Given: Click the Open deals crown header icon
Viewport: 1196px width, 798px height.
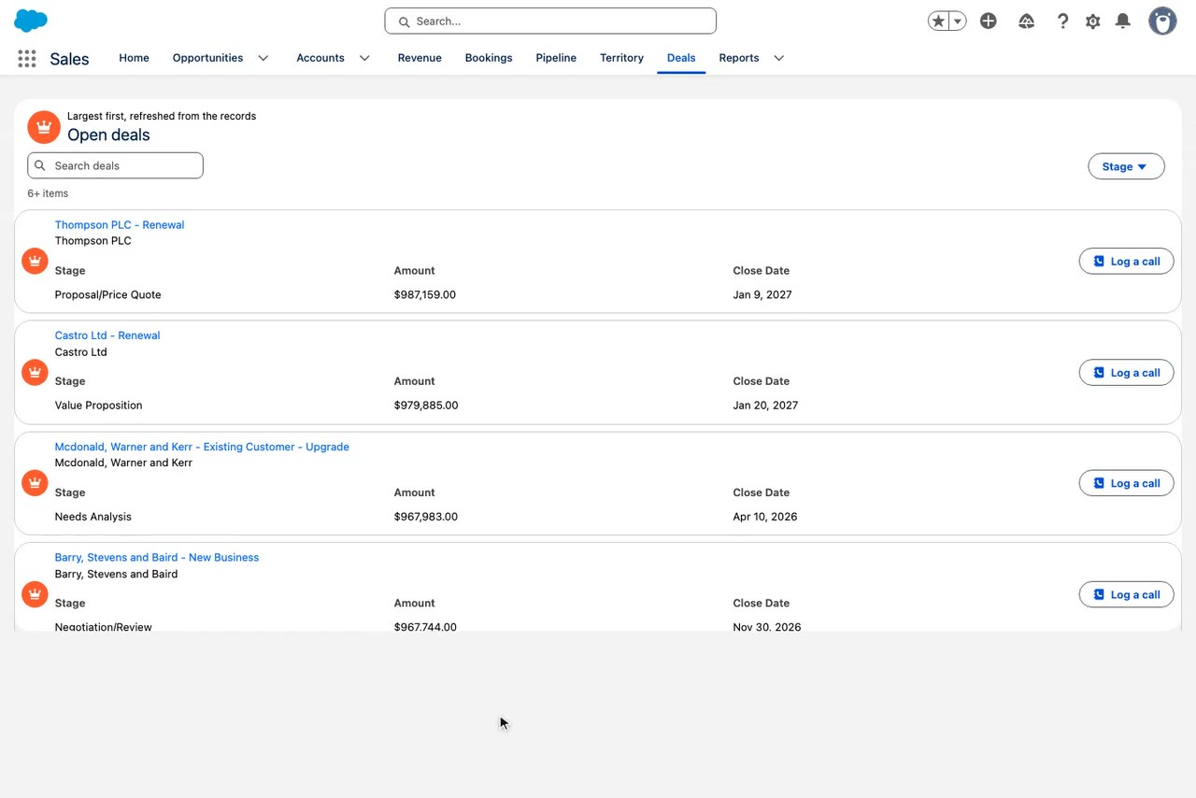Looking at the screenshot, I should click(43, 126).
